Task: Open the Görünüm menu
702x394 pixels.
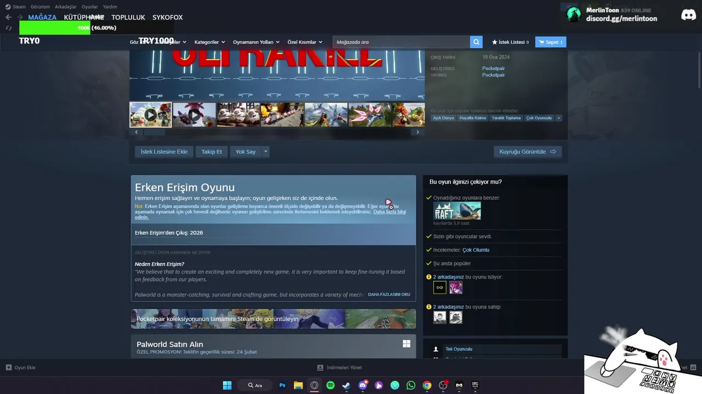Action: [x=40, y=7]
